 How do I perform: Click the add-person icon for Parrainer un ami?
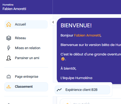[9, 58]
